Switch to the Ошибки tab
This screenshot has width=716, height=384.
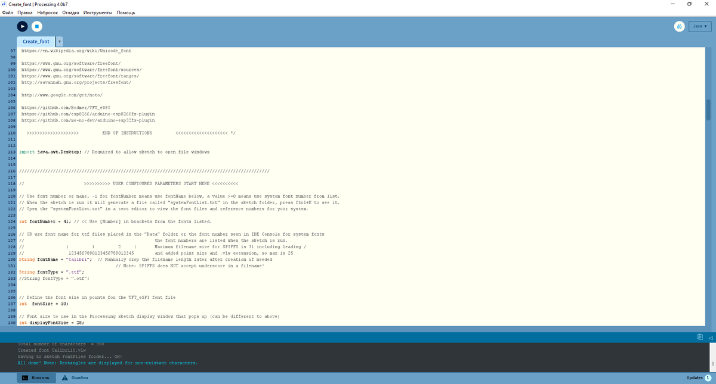click(x=78, y=377)
